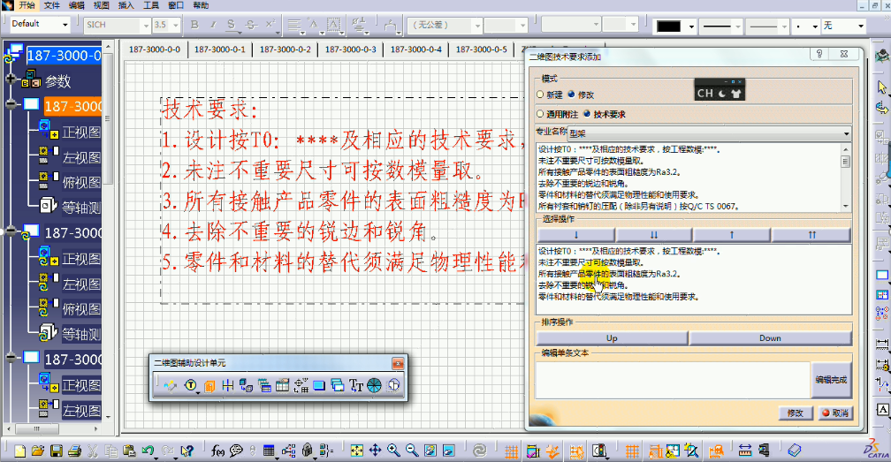Select 未注不重要尺寸可按数模量取 in lower list
891x462 pixels.
(591, 262)
